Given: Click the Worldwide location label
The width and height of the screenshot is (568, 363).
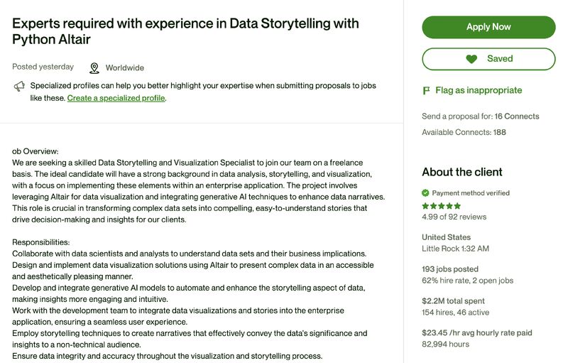Looking at the screenshot, I should 125,67.
